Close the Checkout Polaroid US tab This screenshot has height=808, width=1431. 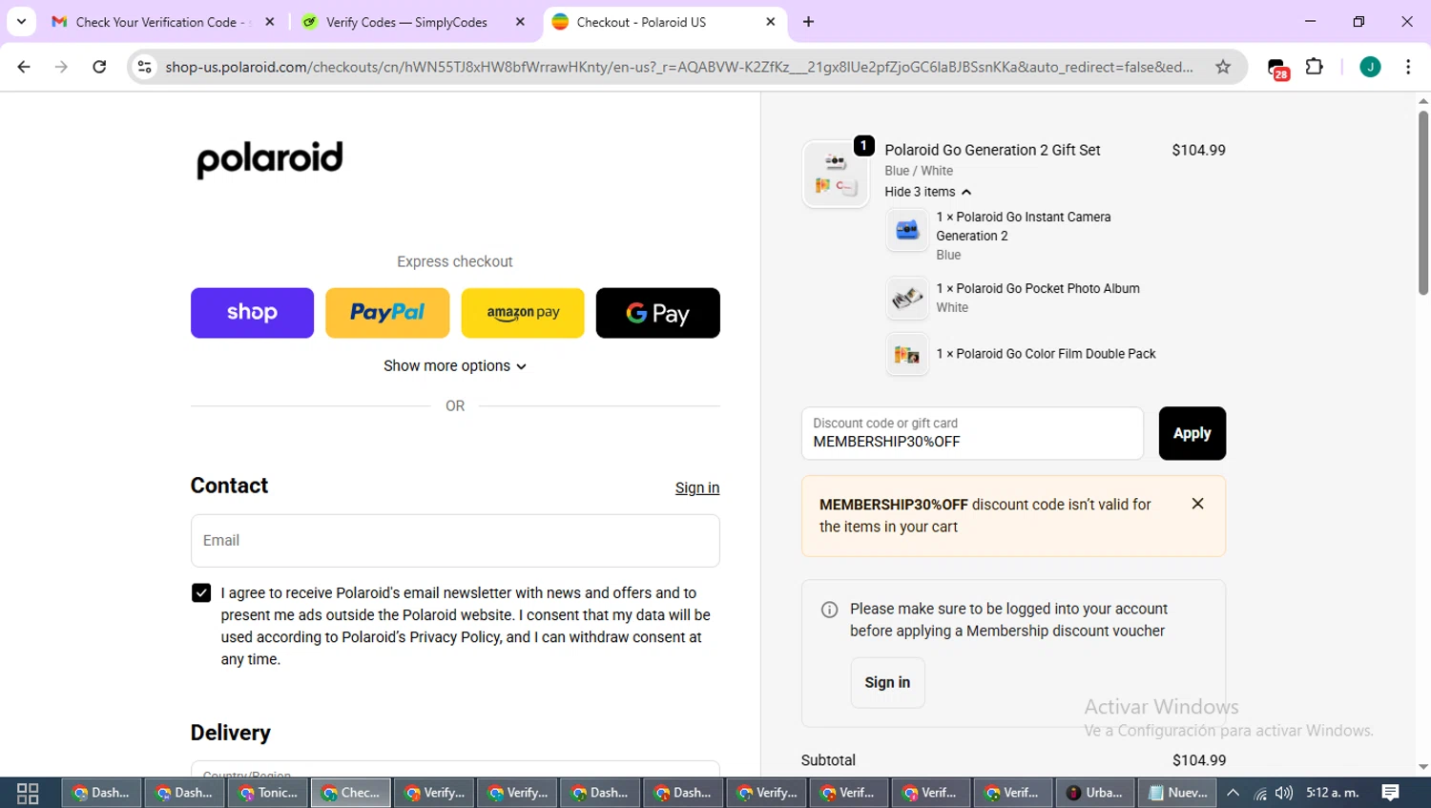771,22
